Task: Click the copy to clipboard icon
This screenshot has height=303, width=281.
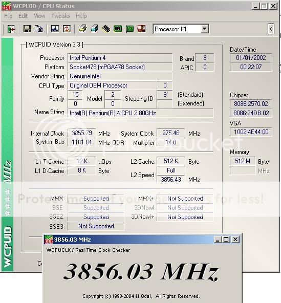Action: click(39, 29)
